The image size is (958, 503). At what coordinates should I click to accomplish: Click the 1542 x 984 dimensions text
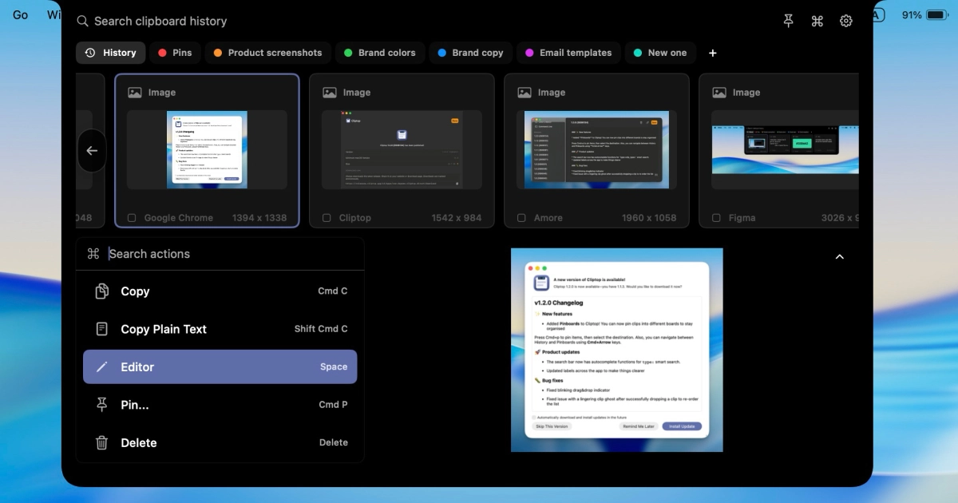coord(457,218)
